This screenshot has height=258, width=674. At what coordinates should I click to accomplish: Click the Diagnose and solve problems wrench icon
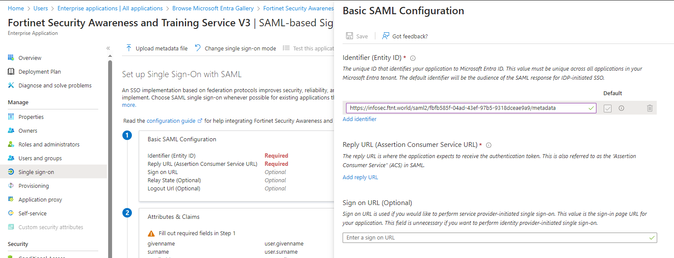[11, 85]
